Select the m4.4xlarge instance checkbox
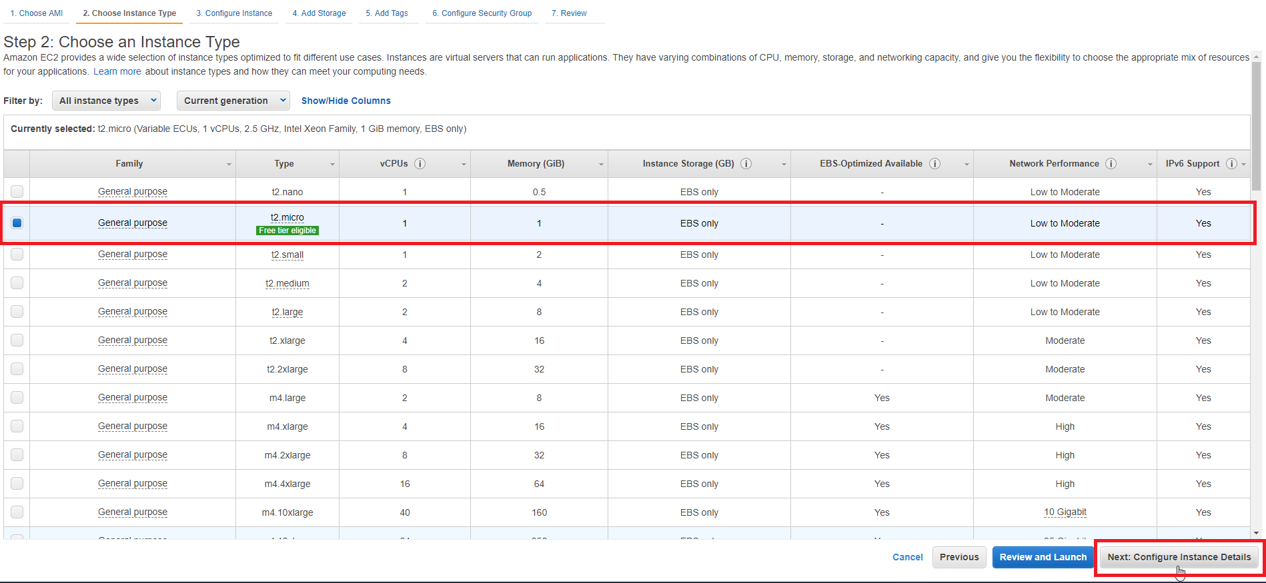This screenshot has width=1266, height=583. pyautogui.click(x=17, y=483)
